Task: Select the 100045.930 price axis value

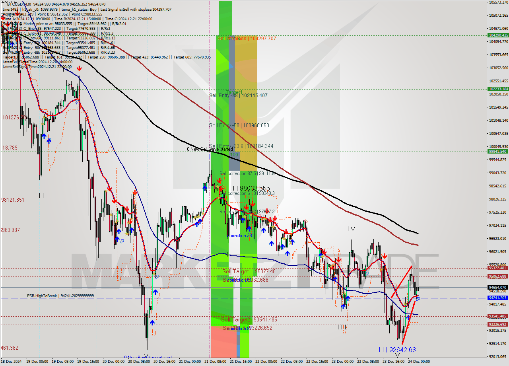Action: 498,146
